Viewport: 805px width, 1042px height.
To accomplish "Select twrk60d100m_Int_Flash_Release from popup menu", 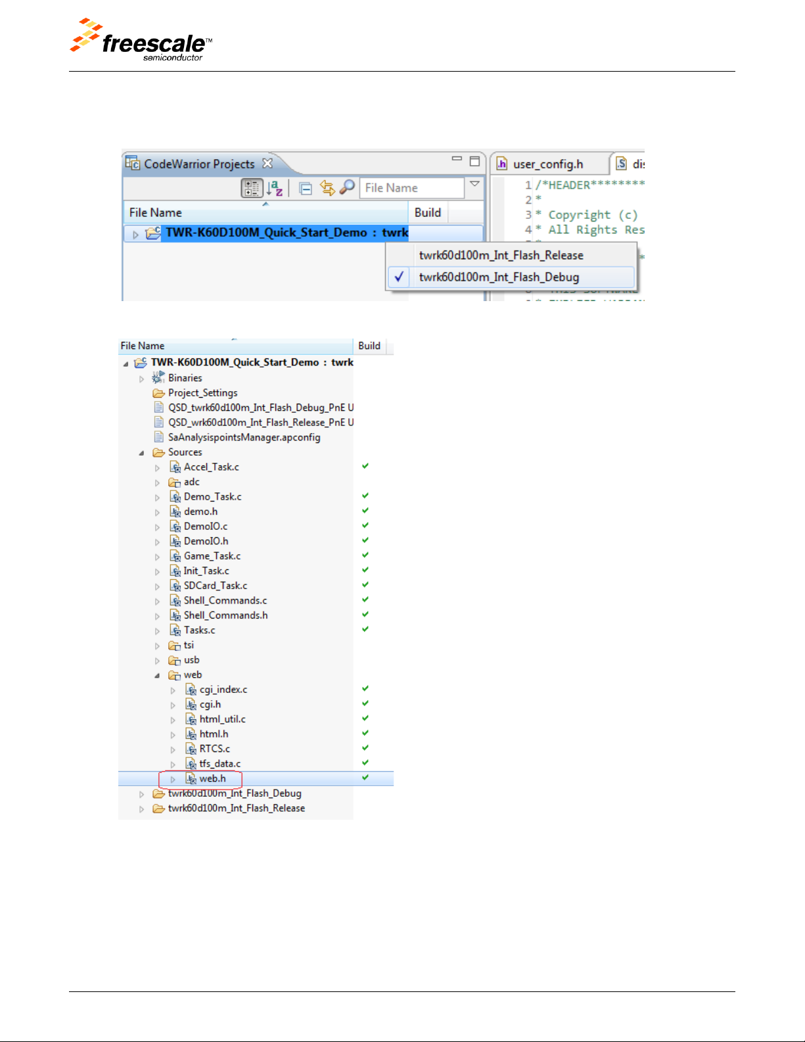I will [501, 255].
